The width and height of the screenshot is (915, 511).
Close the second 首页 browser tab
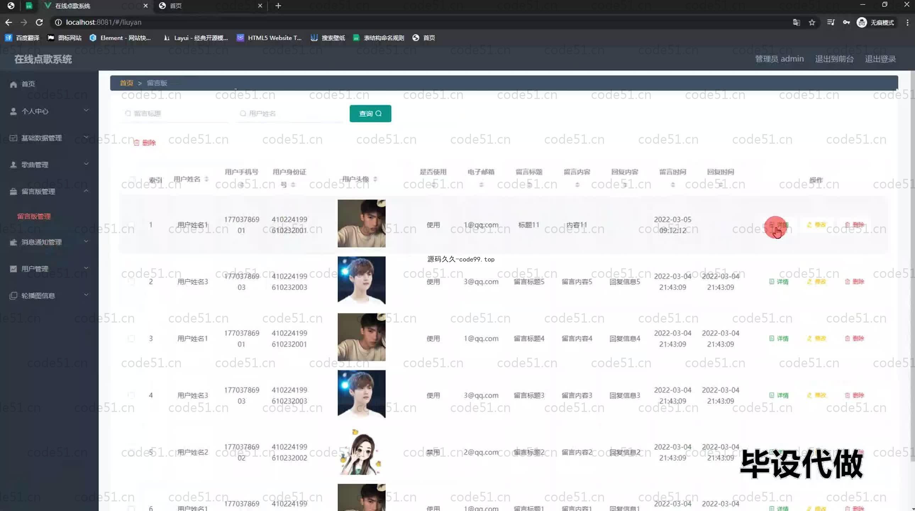pyautogui.click(x=260, y=6)
